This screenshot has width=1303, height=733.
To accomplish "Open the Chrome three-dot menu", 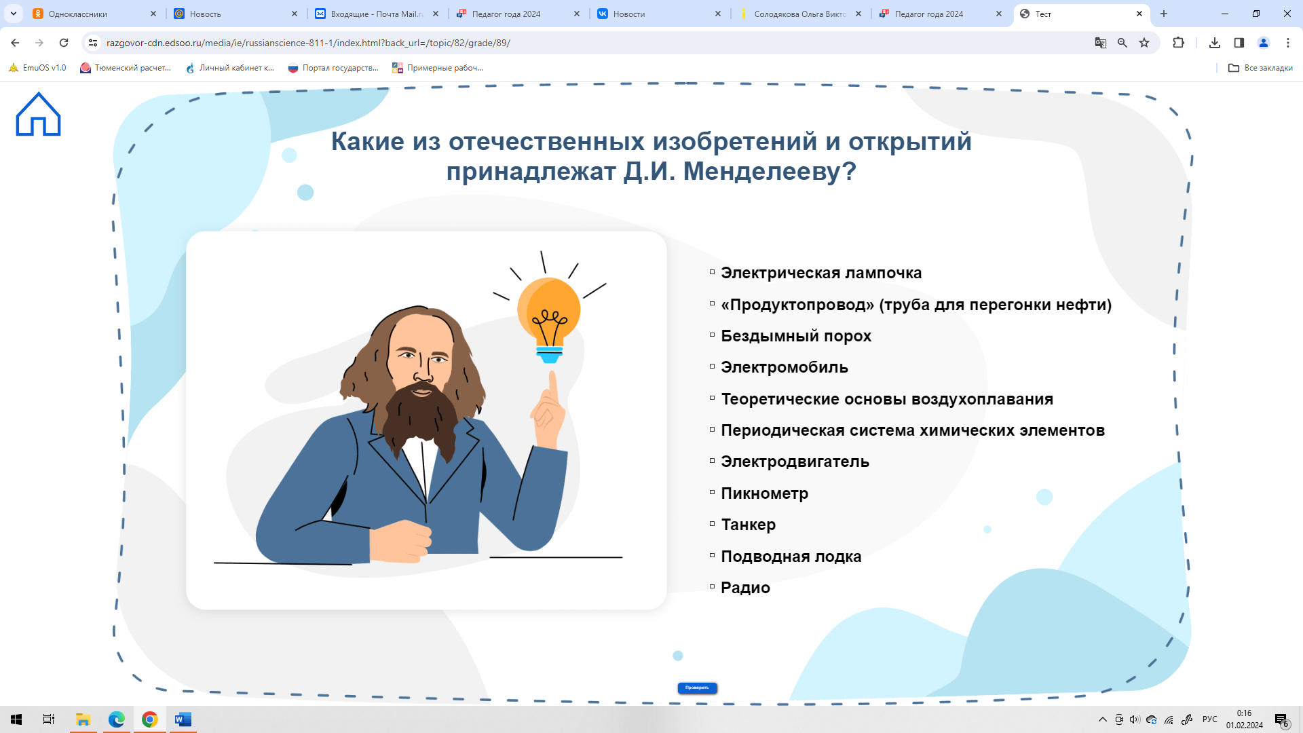I will point(1288,43).
